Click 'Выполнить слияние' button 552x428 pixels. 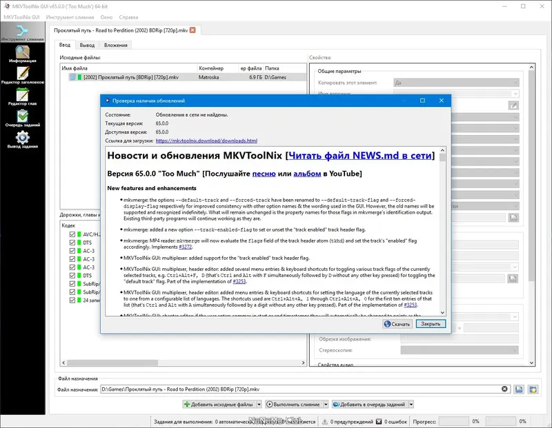[x=293, y=405]
